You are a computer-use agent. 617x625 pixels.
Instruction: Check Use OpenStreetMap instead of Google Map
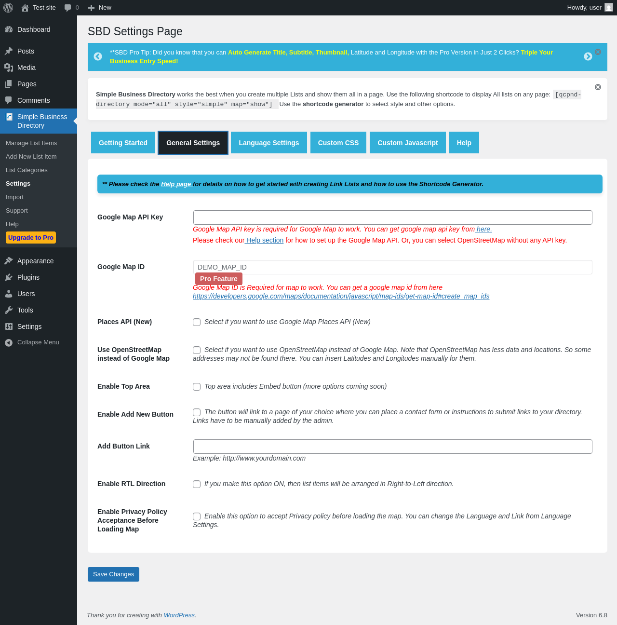tap(197, 350)
